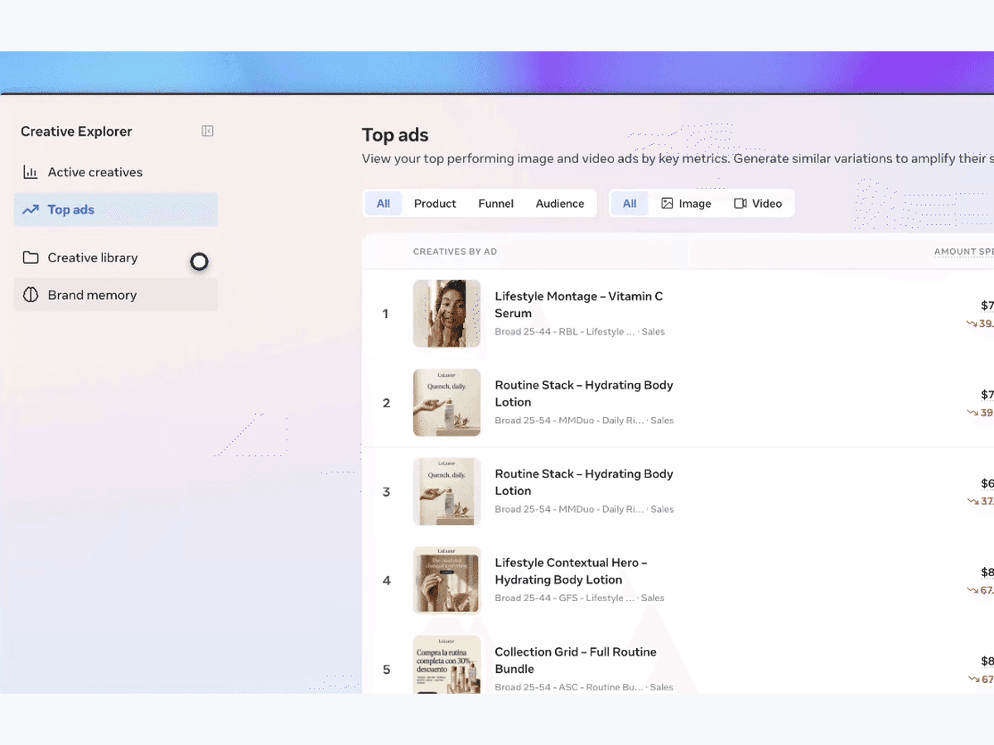Select the All media type filter

630,204
